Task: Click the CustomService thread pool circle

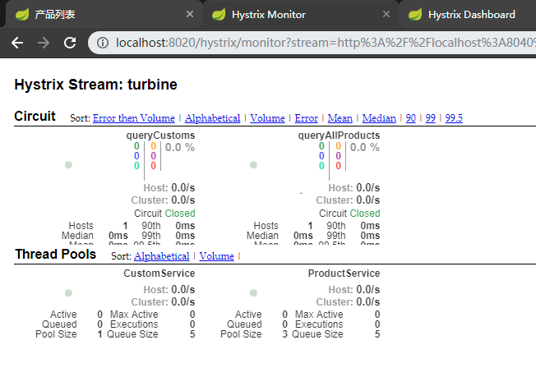Action: [68, 293]
